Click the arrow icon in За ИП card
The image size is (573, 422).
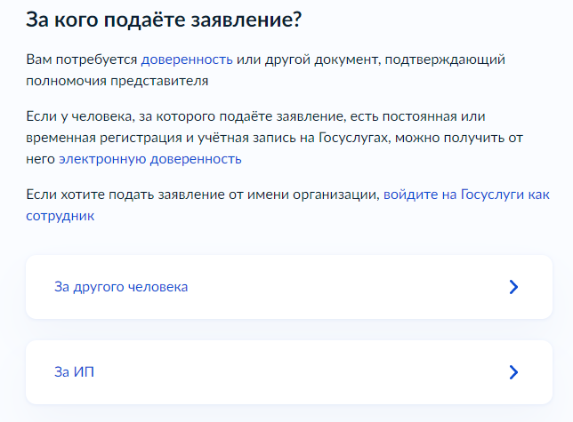(x=512, y=372)
